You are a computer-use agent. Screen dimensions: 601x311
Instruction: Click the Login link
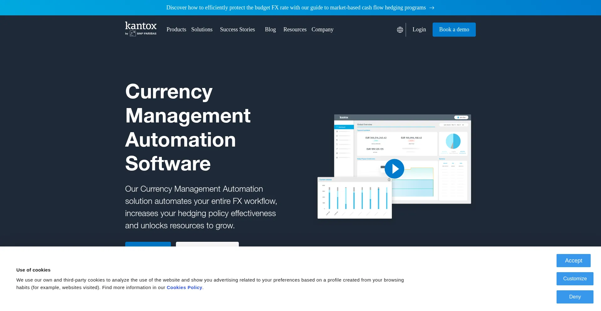pos(419,29)
